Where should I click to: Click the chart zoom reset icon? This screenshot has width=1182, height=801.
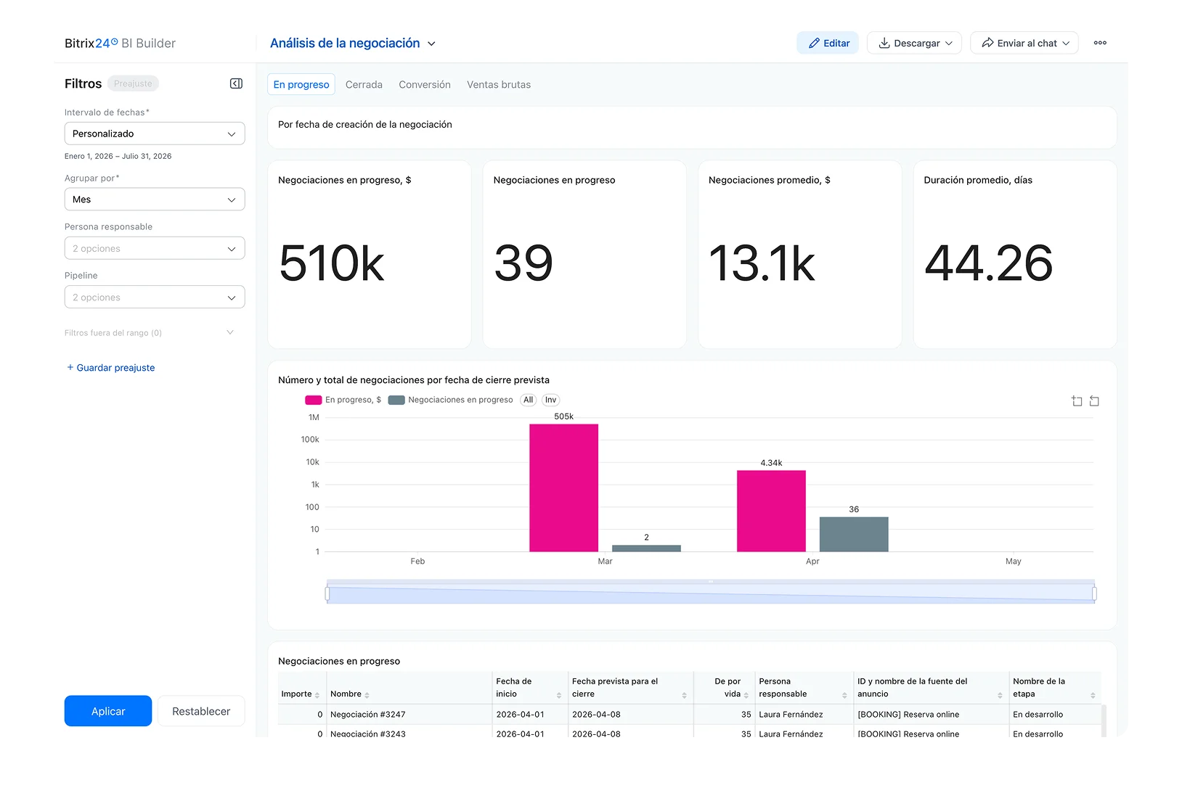click(x=1094, y=401)
